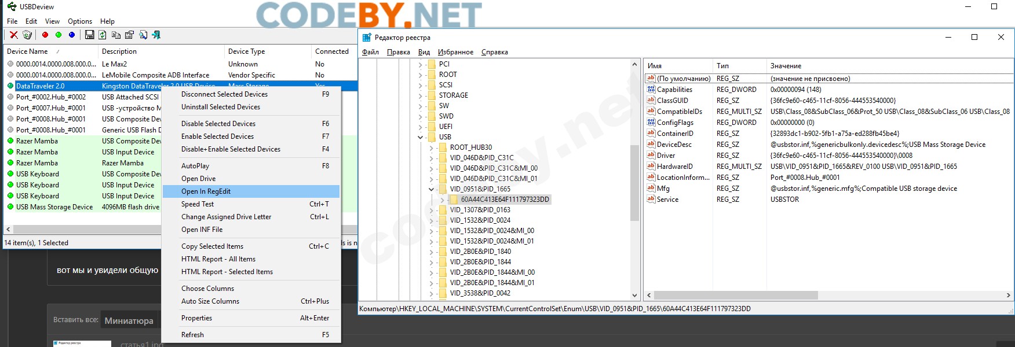Click the folder icon of UEFI registry key

pyautogui.click(x=432, y=127)
